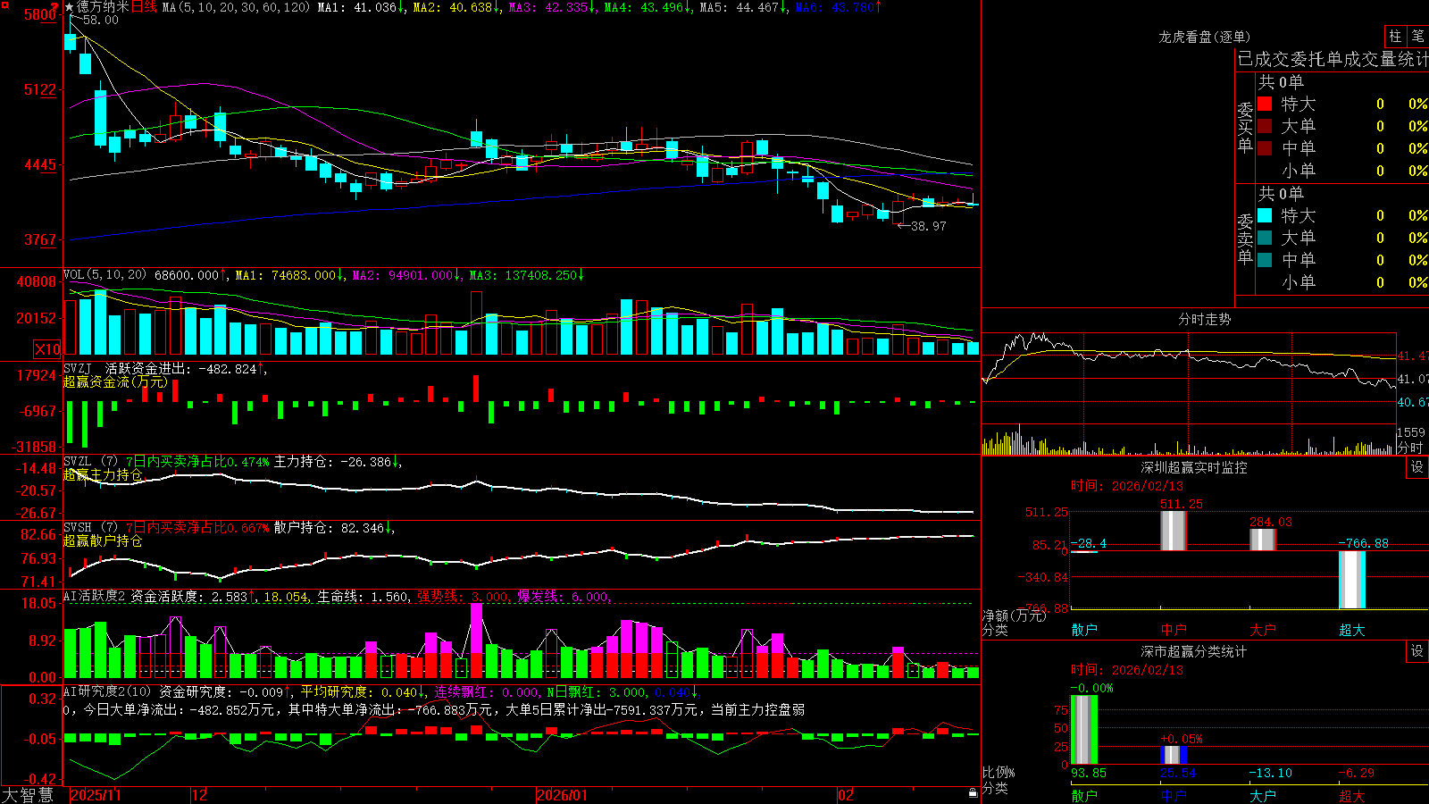This screenshot has width=1429, height=804.
Task: Click the 深市超赢分类统计 panel title
Action: coord(1193,651)
